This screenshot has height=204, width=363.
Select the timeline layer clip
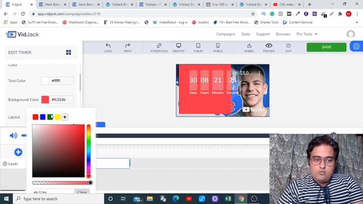point(113,163)
